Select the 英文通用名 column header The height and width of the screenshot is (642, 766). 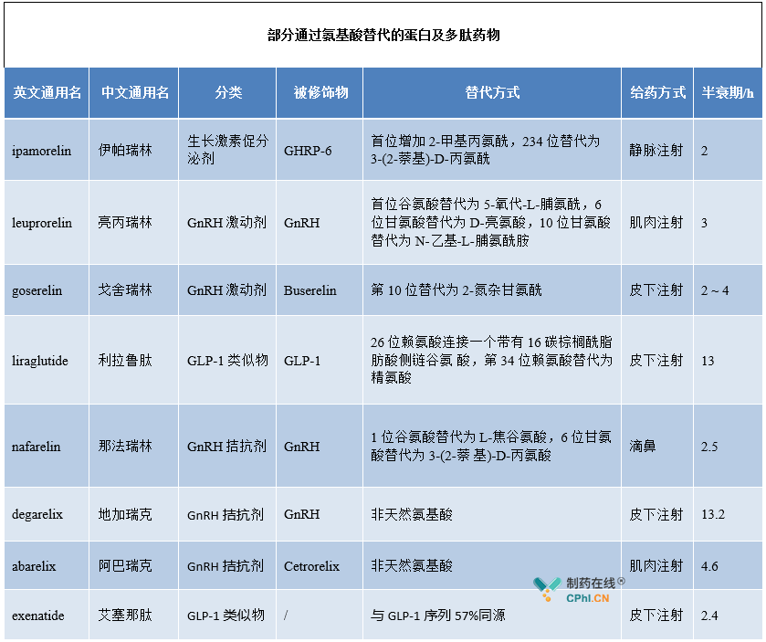point(47,92)
